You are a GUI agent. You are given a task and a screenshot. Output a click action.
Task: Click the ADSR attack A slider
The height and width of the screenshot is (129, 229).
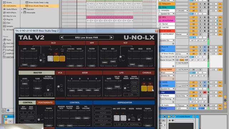pyautogui.click(x=72, y=90)
